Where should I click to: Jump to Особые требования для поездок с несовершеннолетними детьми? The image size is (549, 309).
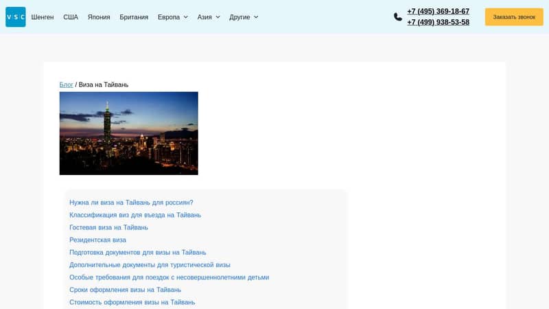pos(169,277)
